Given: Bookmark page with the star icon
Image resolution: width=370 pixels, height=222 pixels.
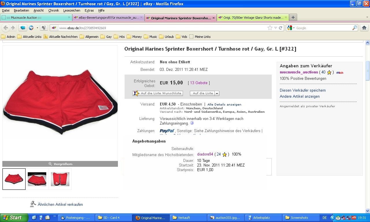Looking at the screenshot, I should pyautogui.click(x=270, y=28).
